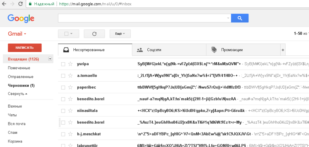Add a new inbox tab with plus icon
The image size is (309, 147).
(x=283, y=50)
